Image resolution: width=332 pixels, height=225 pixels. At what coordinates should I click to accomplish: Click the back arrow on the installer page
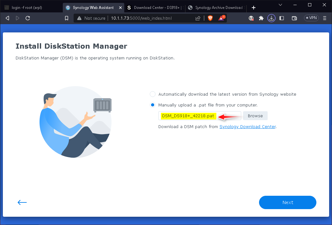(22, 202)
